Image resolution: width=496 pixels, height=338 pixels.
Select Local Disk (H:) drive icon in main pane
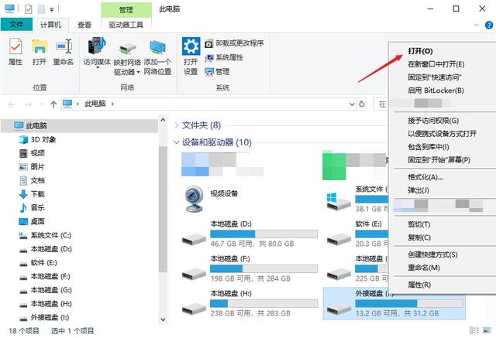[x=194, y=308]
